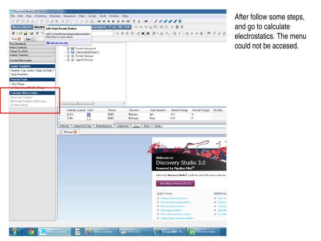Viewport: 321px width, 241px height.
Task: Click the redo arrow icon
Action: pyautogui.click(x=42, y=33)
